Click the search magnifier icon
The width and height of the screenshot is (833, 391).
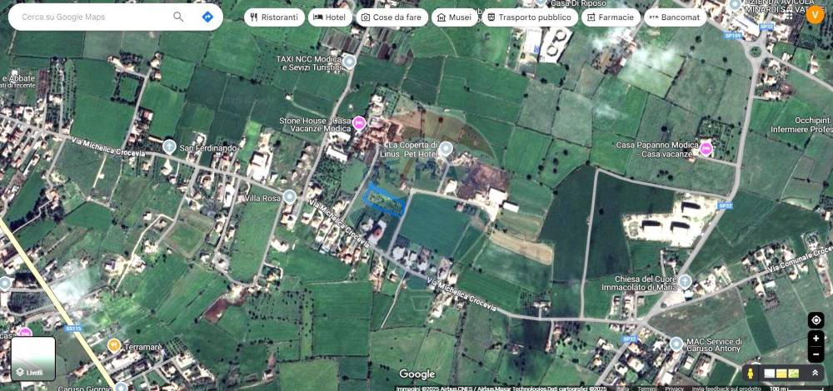[x=178, y=17]
